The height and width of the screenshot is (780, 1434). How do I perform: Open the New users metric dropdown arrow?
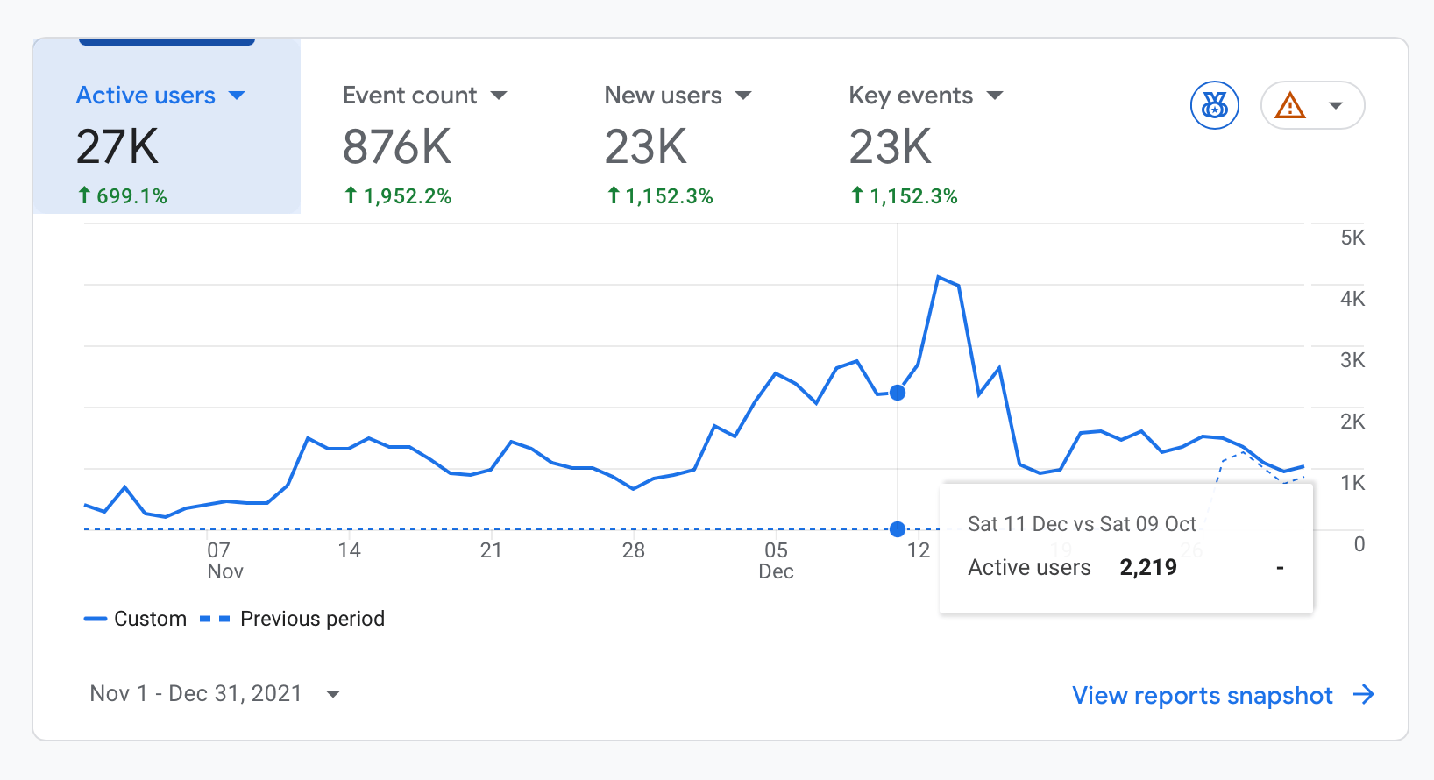(743, 96)
